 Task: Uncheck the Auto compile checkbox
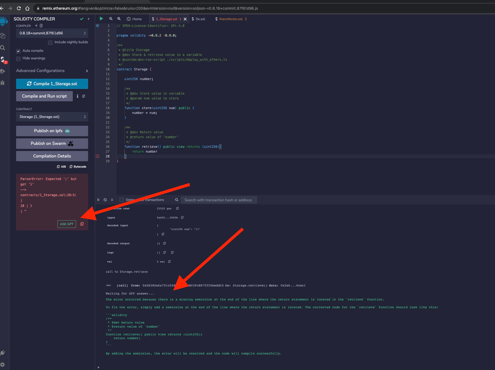coord(18,51)
